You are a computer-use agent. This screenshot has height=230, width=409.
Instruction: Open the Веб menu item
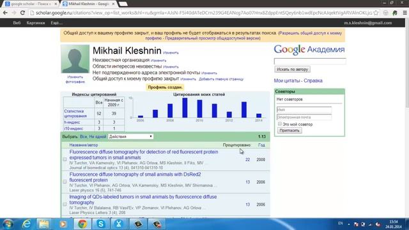17,23
